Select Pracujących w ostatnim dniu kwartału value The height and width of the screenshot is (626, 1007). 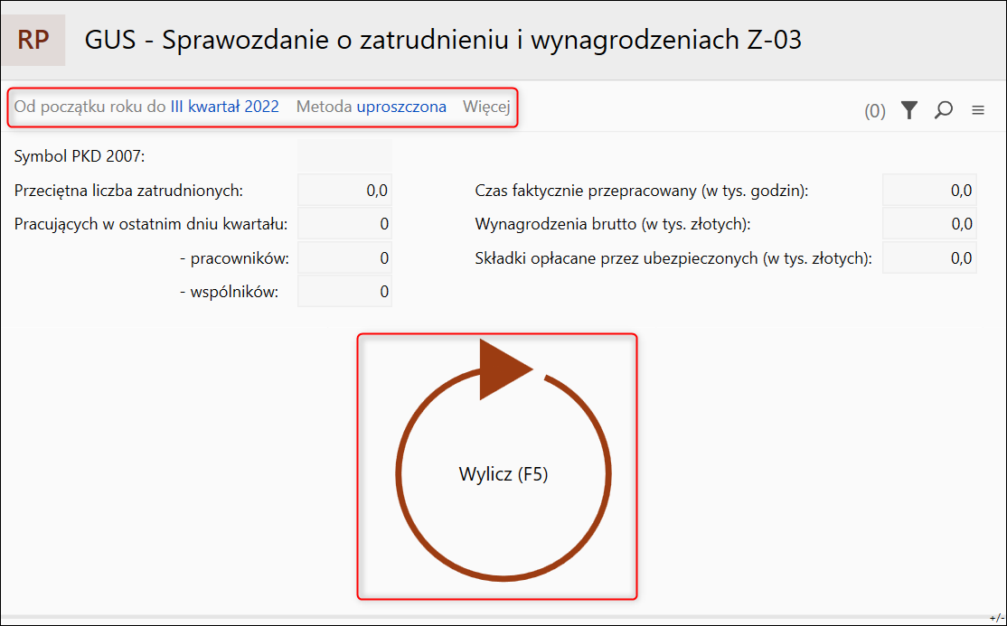click(345, 224)
